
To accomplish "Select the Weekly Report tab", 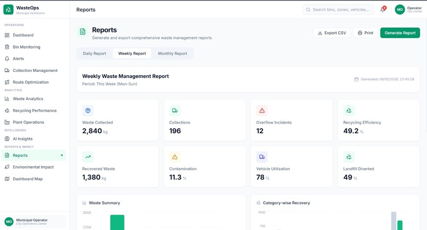I will 132,53.
